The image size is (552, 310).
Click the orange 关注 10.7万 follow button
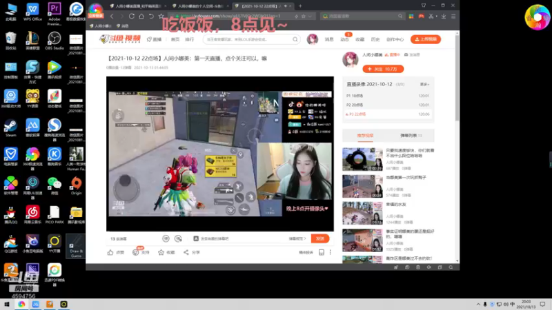pos(383,69)
